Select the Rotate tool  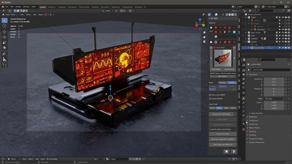tap(5, 37)
